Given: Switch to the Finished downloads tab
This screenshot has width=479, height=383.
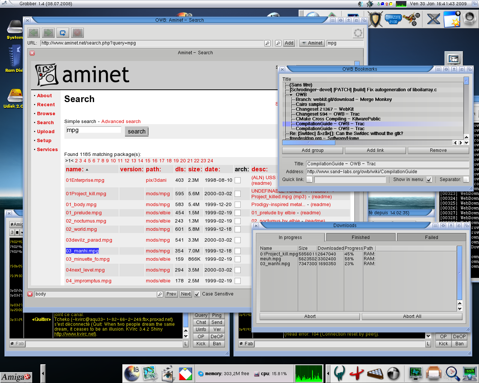Looking at the screenshot, I should (x=361, y=238).
